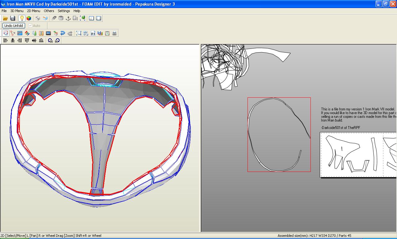The image size is (397, 239).
Task: Click the gray unfolded box icon
Action: 38,18
